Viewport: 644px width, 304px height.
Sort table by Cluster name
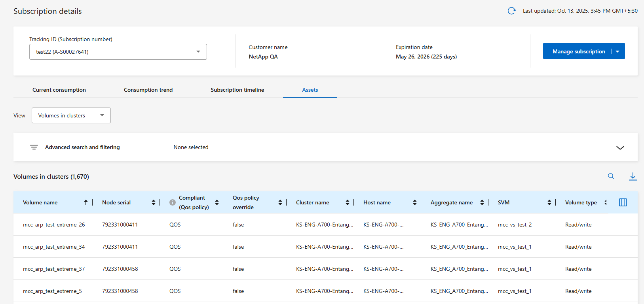(347, 202)
